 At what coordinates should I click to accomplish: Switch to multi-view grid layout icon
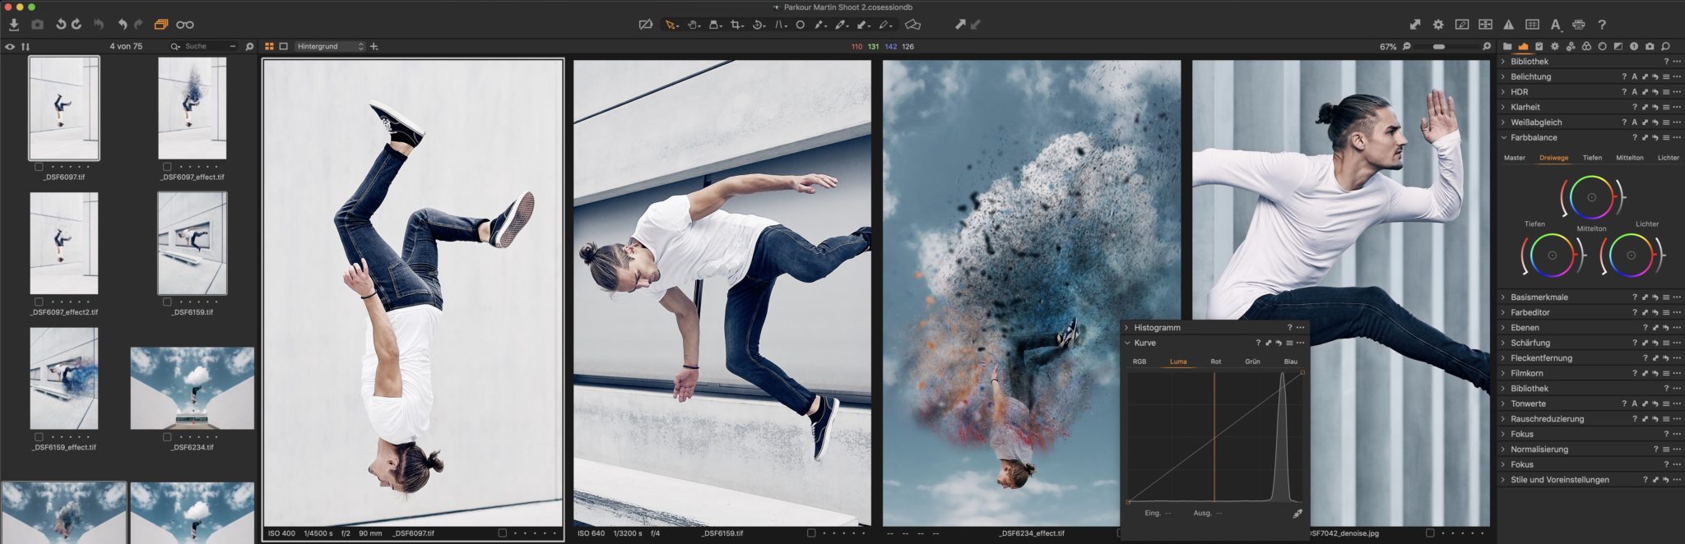tap(269, 47)
